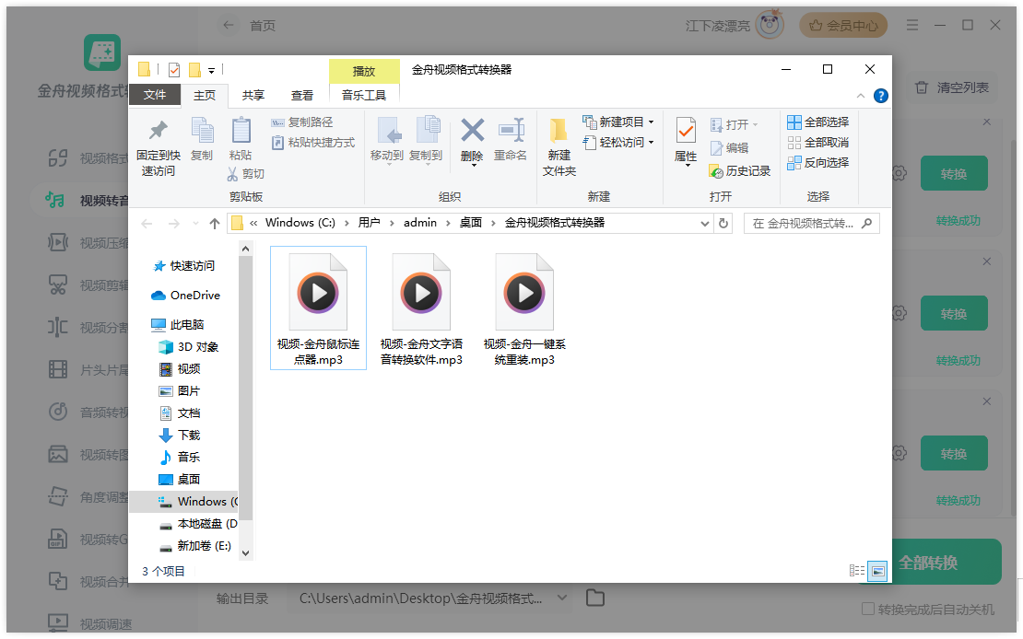The height and width of the screenshot is (639, 1023).
Task: Switch to large icons view in the status bar
Action: pos(878,571)
